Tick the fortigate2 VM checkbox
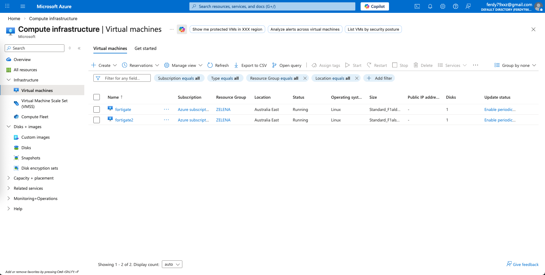545x275 pixels. (x=97, y=120)
